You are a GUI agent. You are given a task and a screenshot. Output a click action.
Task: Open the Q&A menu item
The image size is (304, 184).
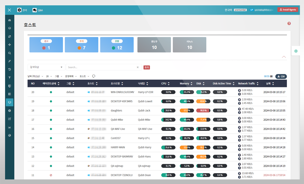(x=37, y=10)
